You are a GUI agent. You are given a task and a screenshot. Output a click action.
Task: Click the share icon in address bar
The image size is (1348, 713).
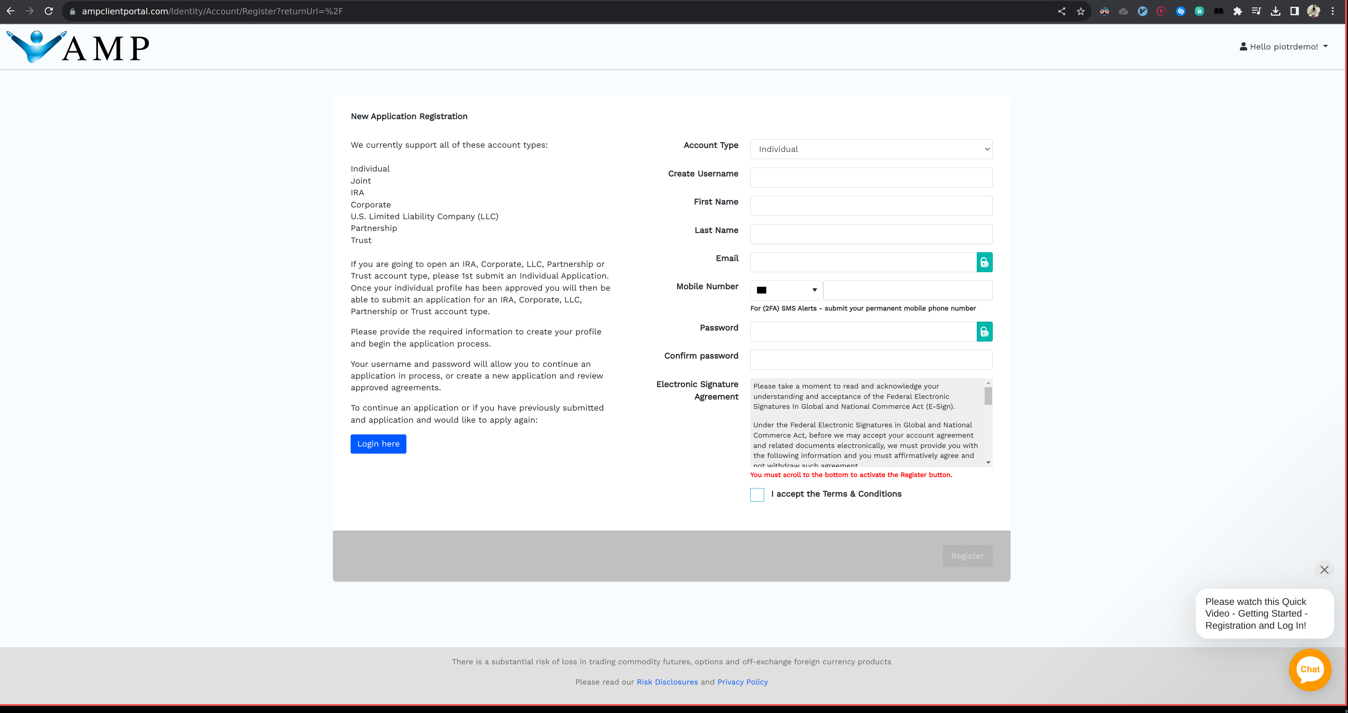coord(1061,11)
